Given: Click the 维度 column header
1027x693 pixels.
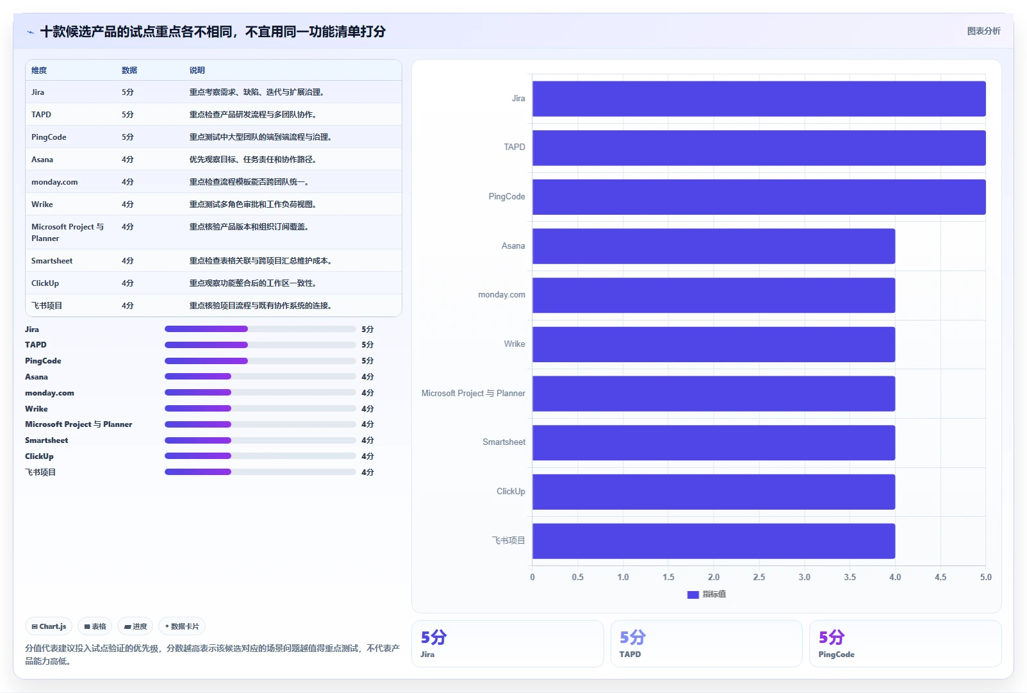Looking at the screenshot, I should coord(39,71).
